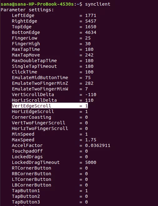The width and height of the screenshot is (158, 206).
Task: Click the TopEdge parameter line
Action: pos(54,27)
